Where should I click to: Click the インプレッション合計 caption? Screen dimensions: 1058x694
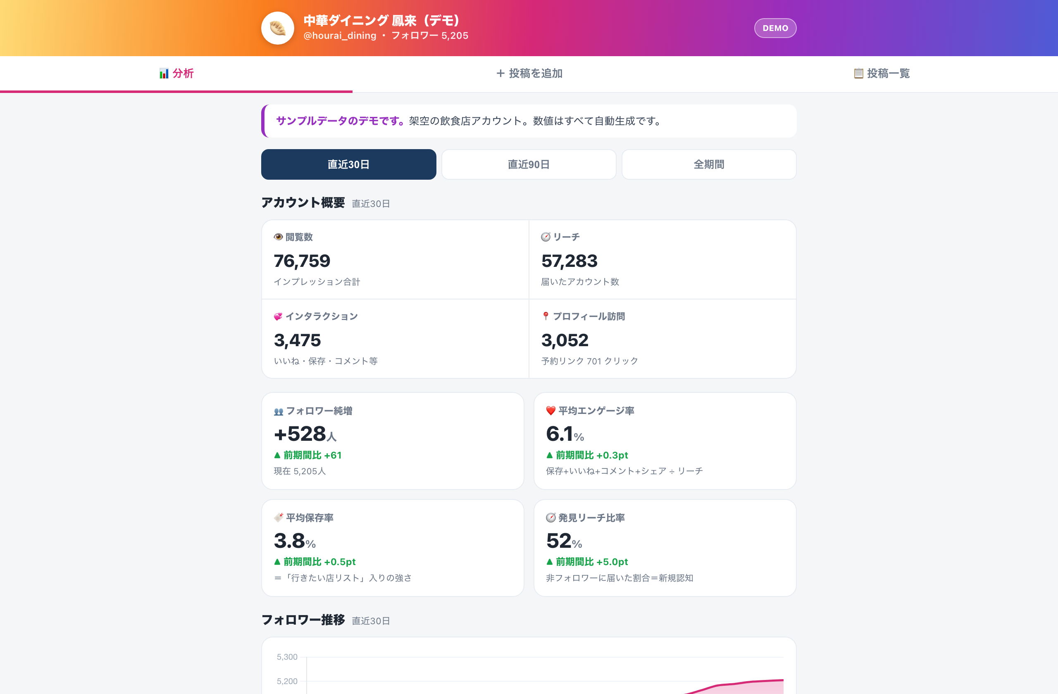tap(317, 282)
